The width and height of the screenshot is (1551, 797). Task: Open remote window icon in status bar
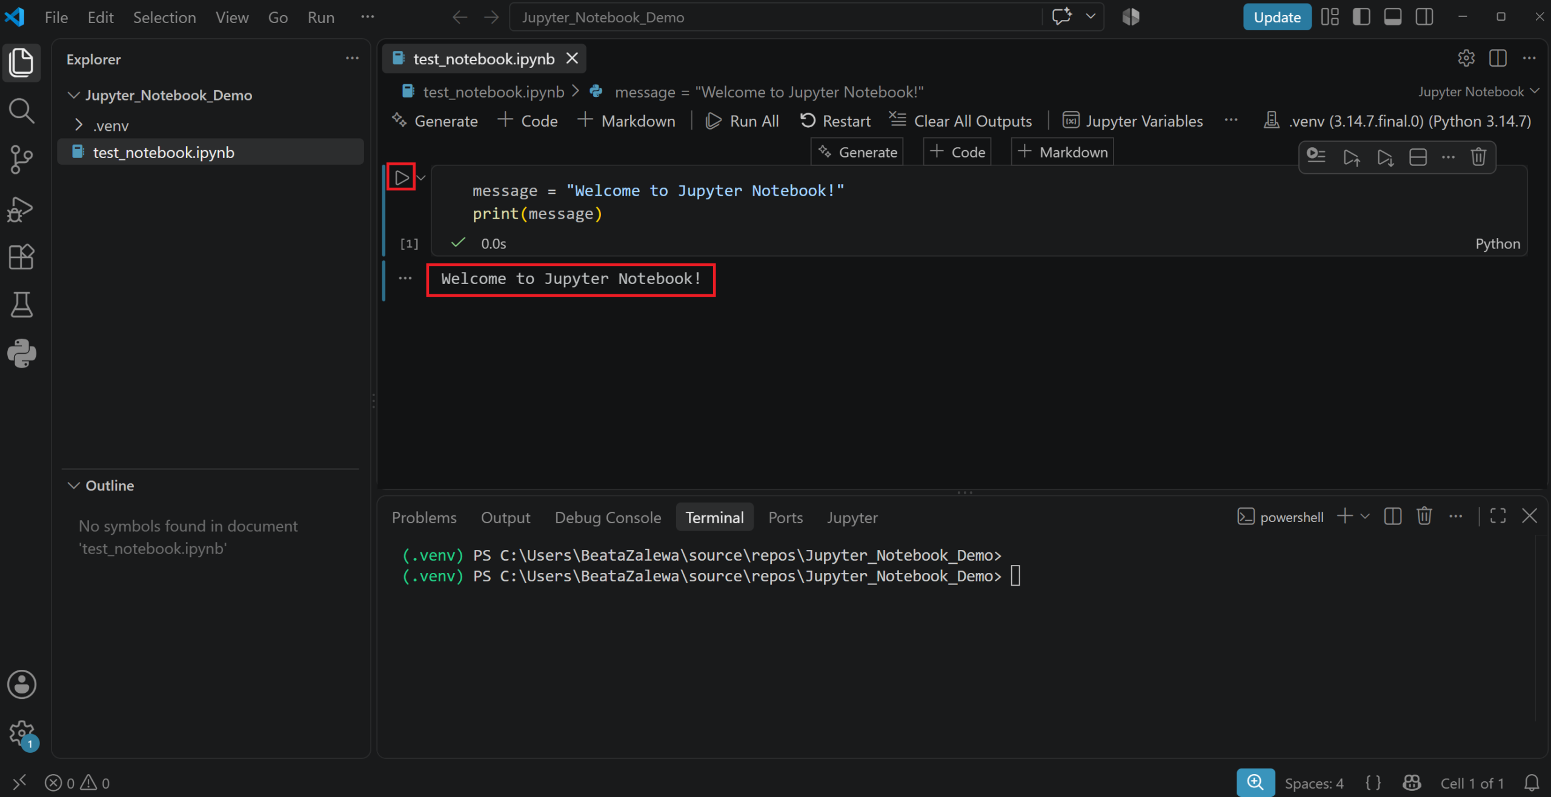(19, 782)
